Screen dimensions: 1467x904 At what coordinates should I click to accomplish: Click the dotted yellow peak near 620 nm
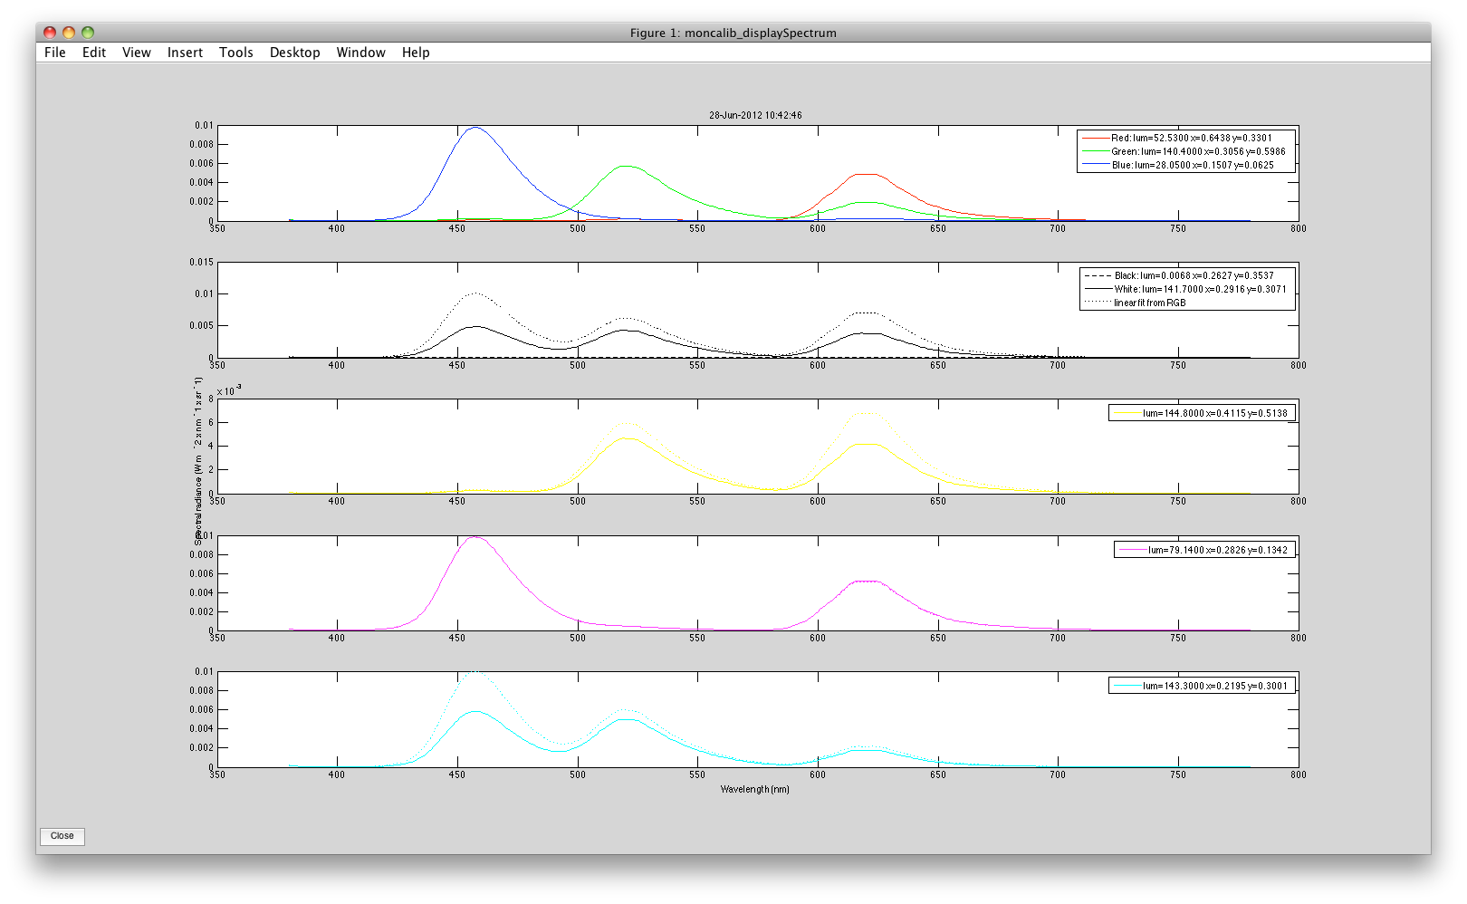click(867, 414)
